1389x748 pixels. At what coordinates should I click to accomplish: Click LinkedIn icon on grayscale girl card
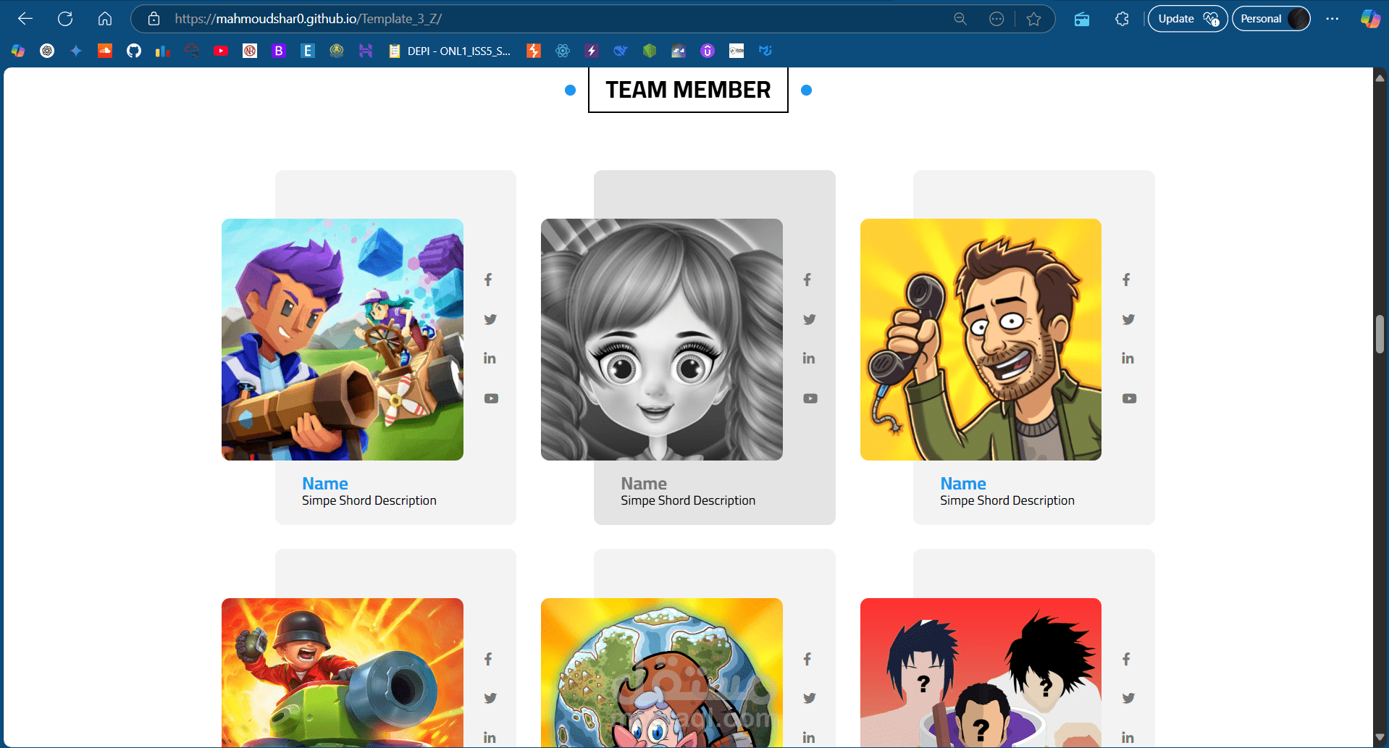(809, 358)
